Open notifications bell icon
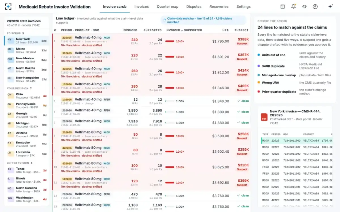The width and height of the screenshot is (340, 212). 294,7
